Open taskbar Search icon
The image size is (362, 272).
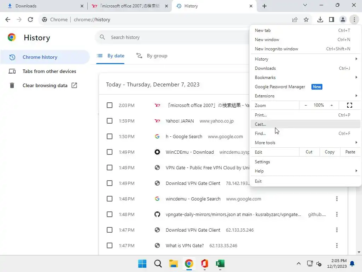(158, 263)
